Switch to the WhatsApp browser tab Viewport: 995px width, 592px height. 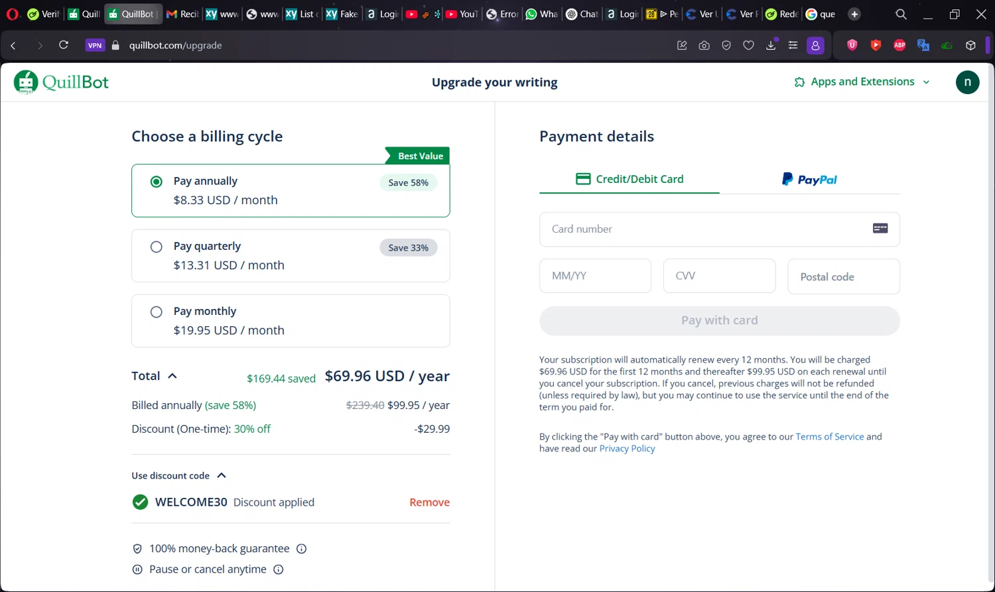click(541, 14)
